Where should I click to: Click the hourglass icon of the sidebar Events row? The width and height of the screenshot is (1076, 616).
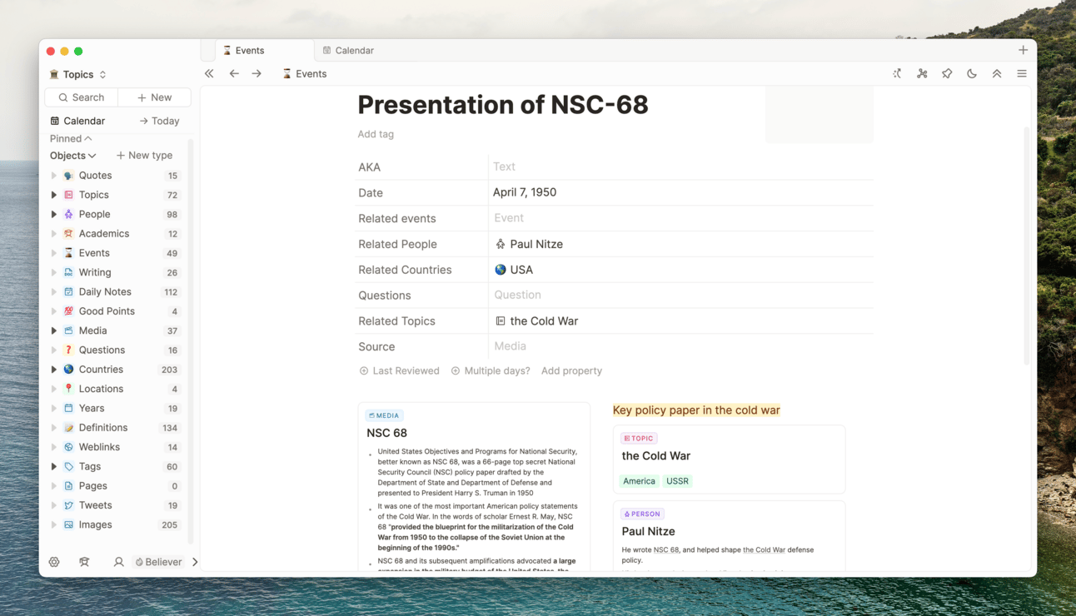click(68, 253)
